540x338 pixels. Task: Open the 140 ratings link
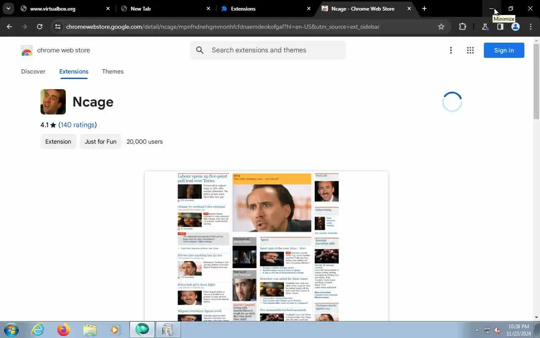pyautogui.click(x=78, y=125)
